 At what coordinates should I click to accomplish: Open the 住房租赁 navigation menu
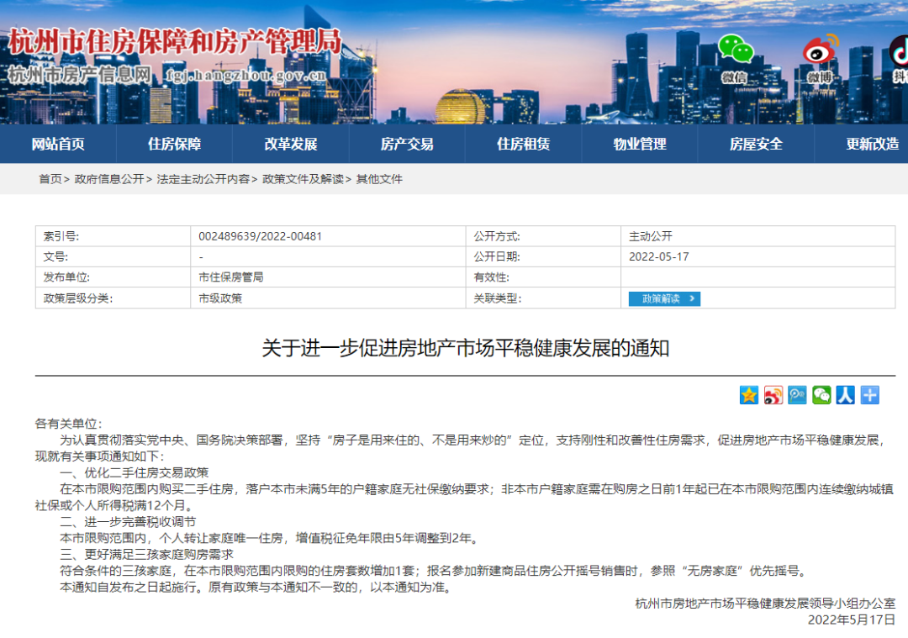(521, 144)
